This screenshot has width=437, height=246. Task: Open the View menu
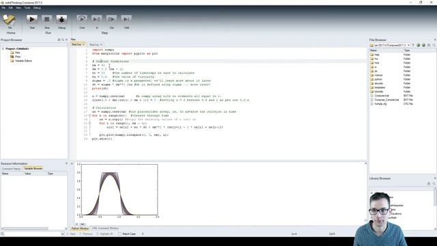(18, 8)
